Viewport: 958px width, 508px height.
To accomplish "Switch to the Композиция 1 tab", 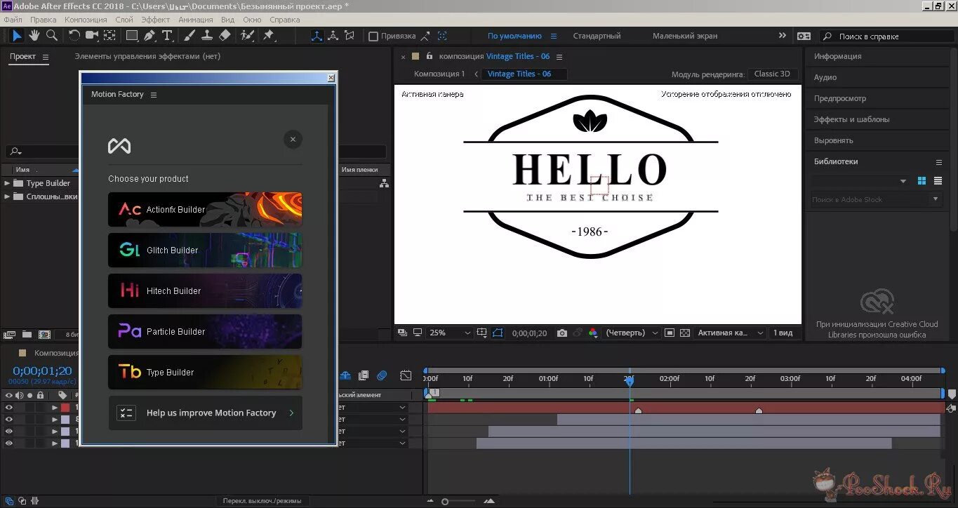I will coord(439,74).
